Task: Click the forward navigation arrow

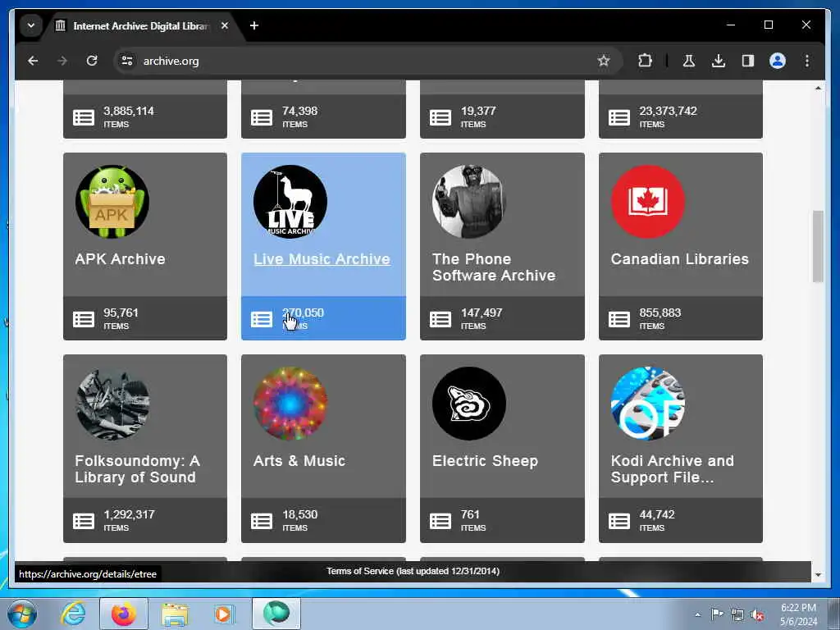Action: (62, 61)
